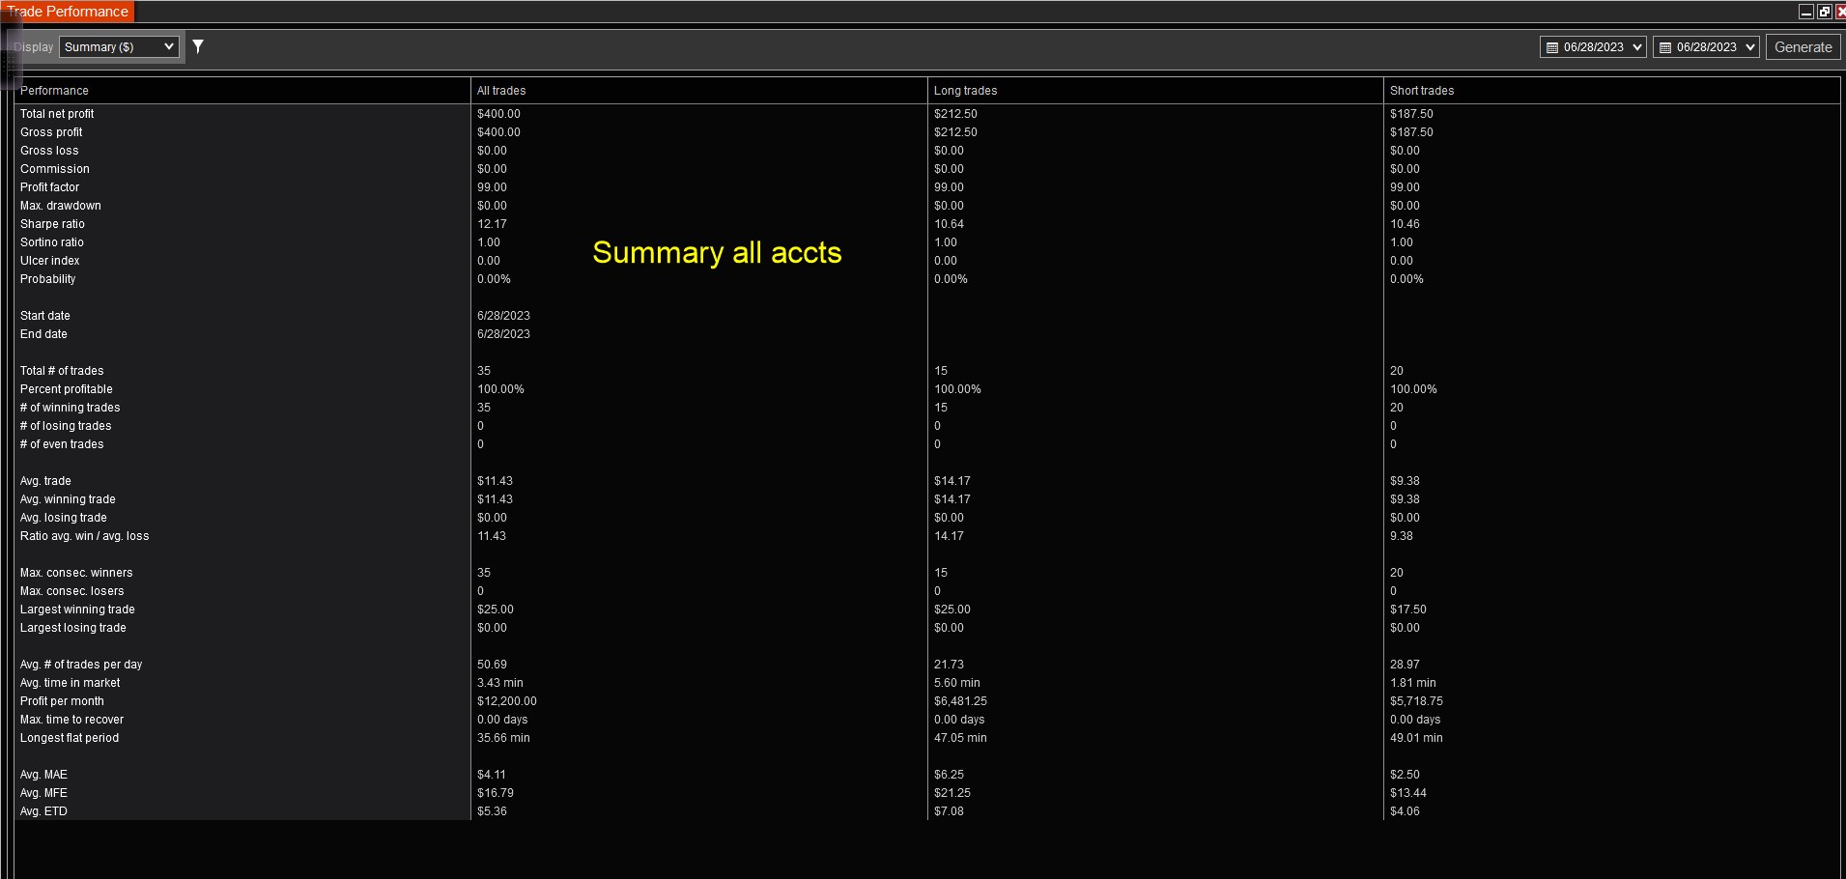Select the Largest losing trade row label
Viewport: 1846px width, 879px height.
click(73, 628)
